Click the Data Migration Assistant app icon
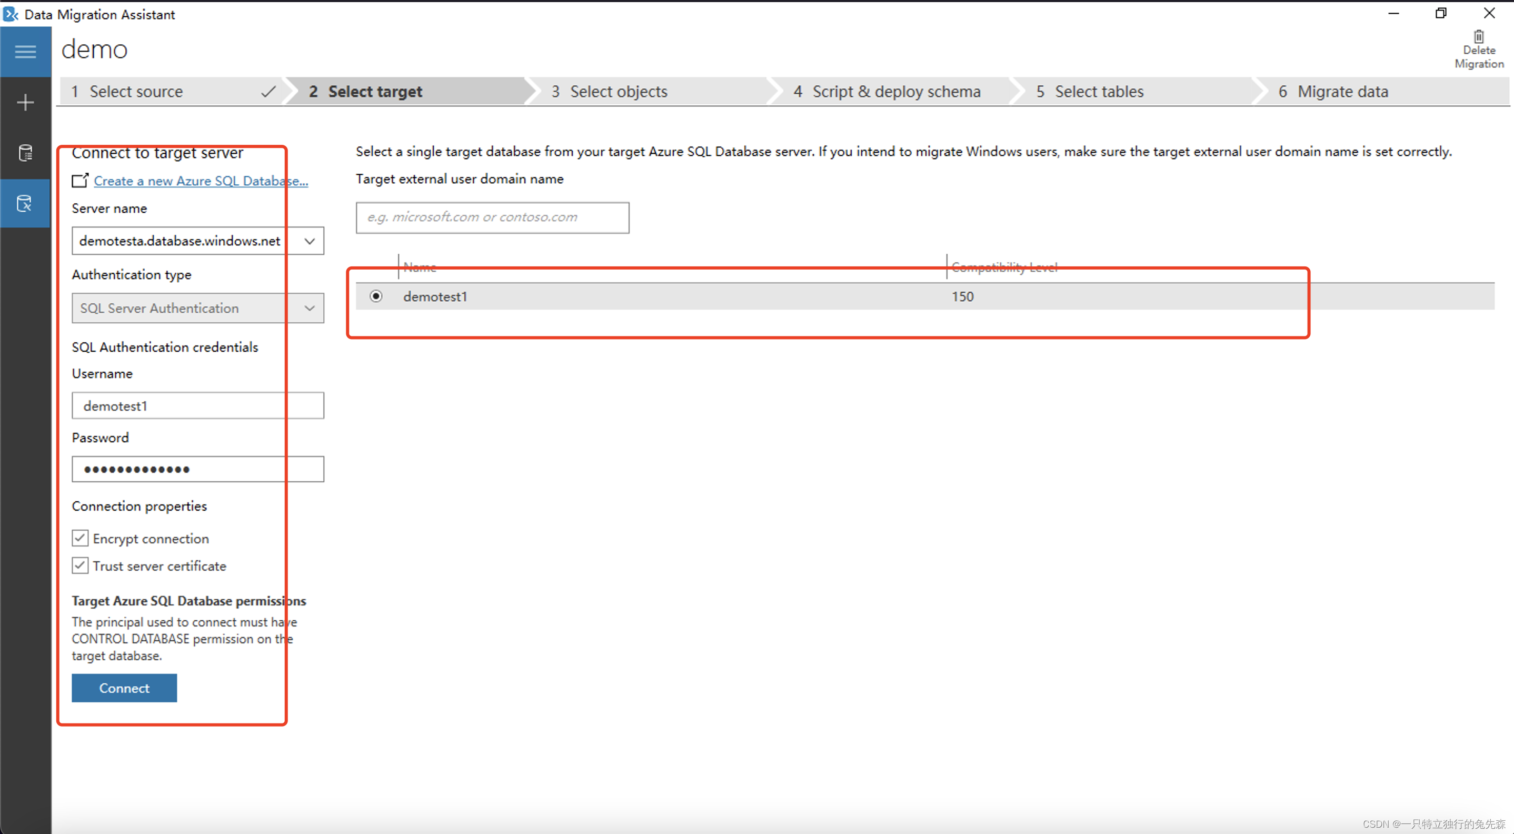 point(11,14)
